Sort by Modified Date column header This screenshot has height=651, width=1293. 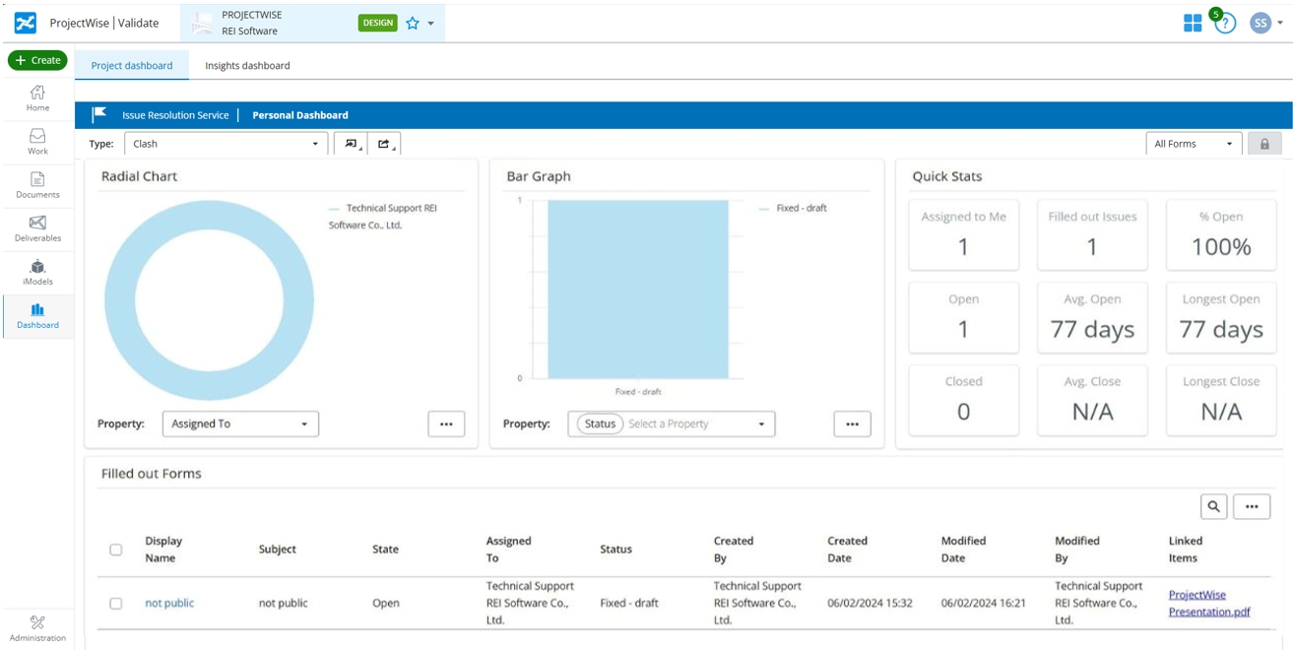[961, 550]
